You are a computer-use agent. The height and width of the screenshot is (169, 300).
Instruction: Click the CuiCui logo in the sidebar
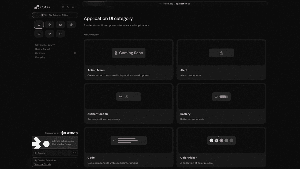pos(42,7)
